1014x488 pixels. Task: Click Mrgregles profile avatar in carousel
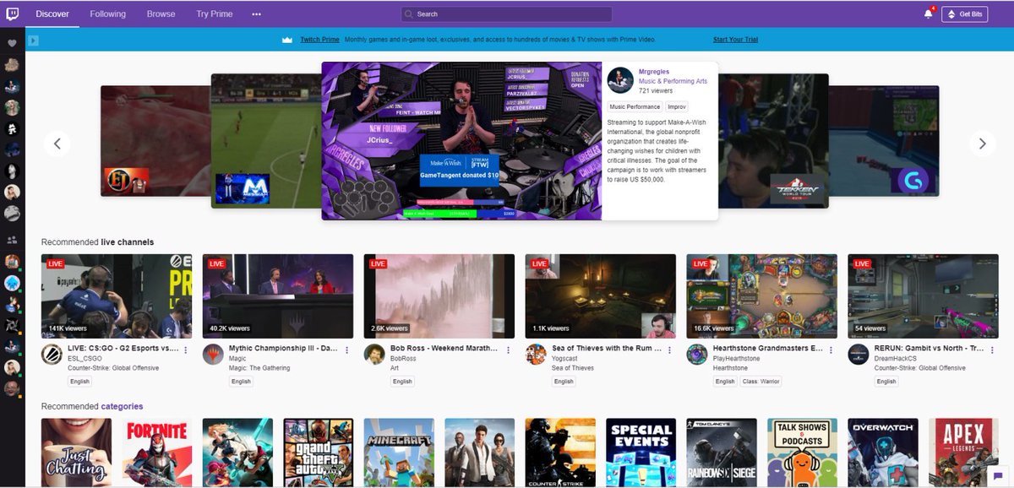[x=620, y=80]
